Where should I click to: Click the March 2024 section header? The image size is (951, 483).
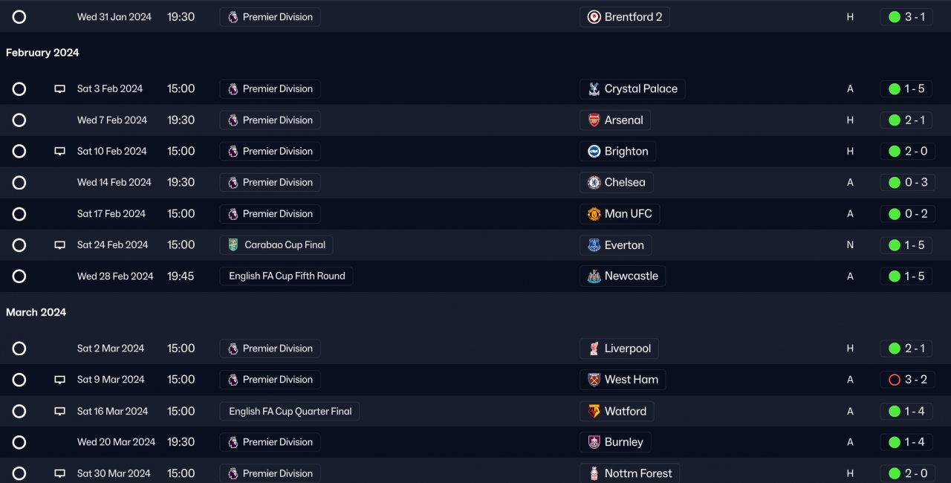[36, 313]
